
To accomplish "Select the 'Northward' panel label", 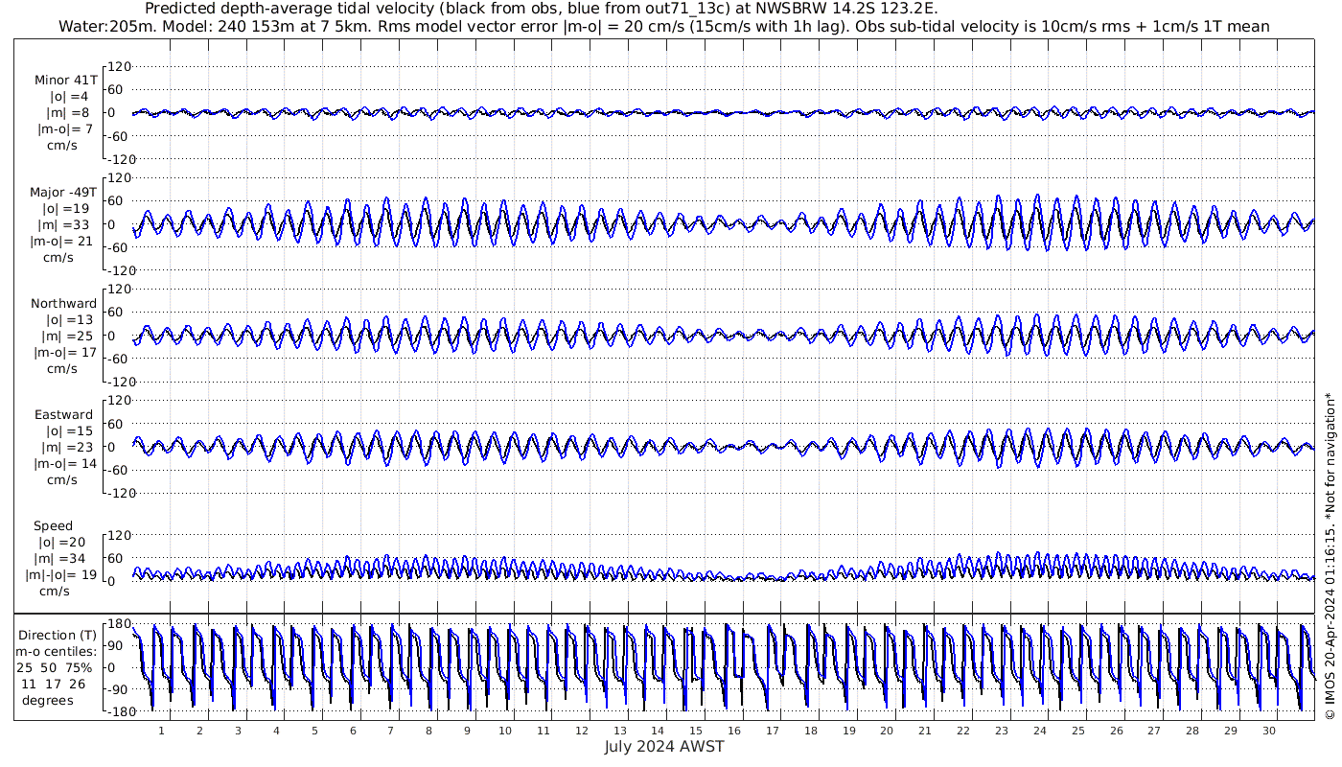I will click(63, 304).
